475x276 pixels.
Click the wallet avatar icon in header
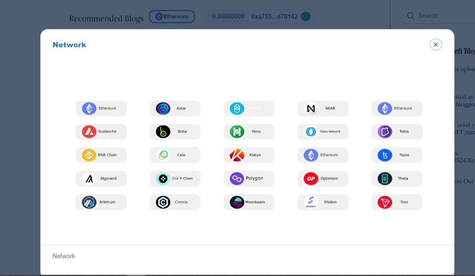pos(306,17)
